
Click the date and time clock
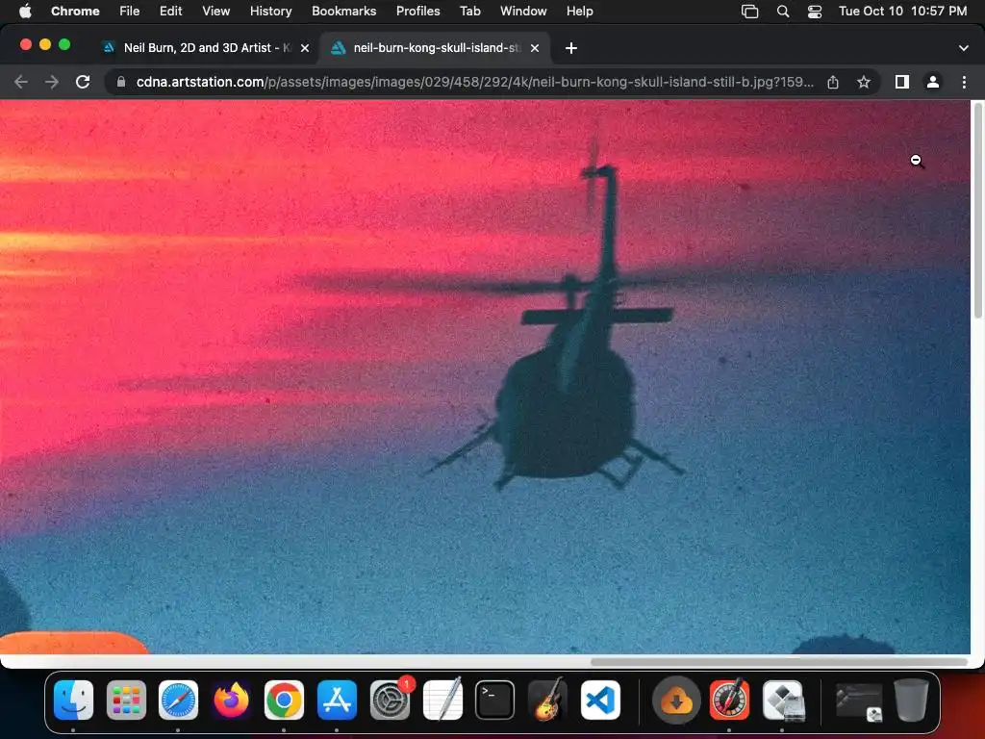tap(902, 12)
